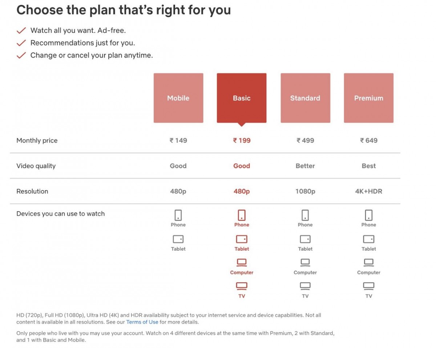Switch to the Basic plan column
The image size is (436, 348).
pos(242,98)
